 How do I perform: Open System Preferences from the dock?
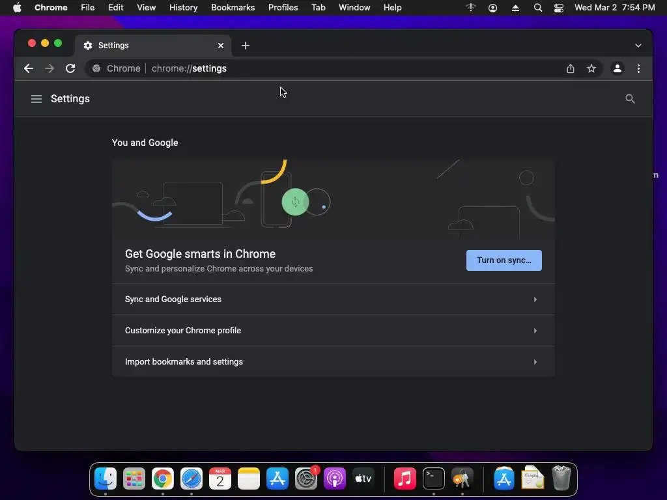pyautogui.click(x=306, y=479)
